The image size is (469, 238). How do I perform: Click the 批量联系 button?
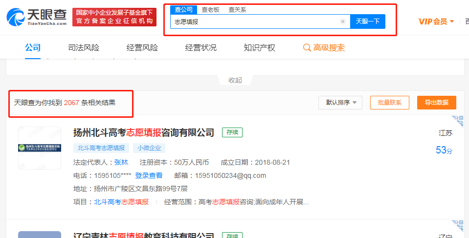tap(389, 103)
